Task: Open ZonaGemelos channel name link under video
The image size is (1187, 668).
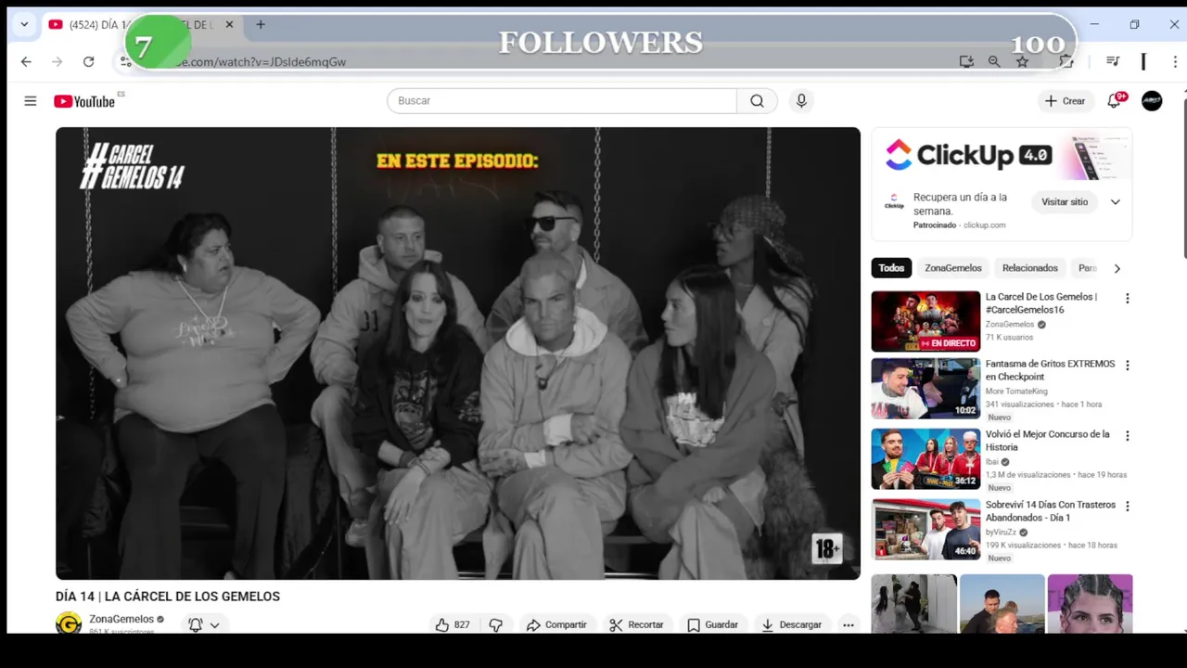Action: (121, 619)
